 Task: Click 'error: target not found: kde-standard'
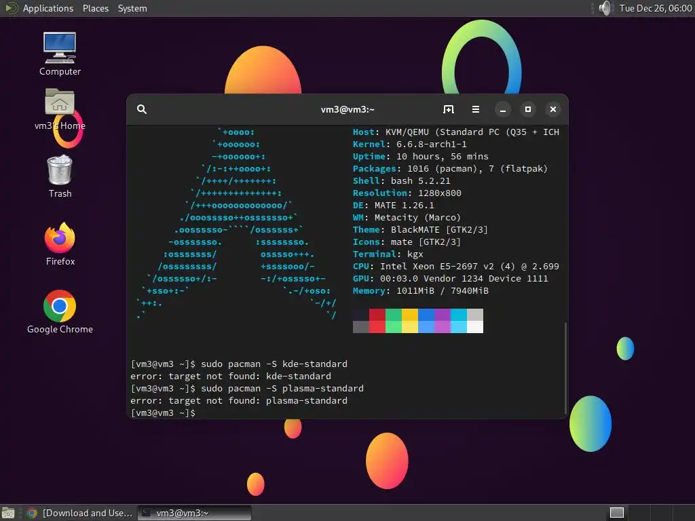pyautogui.click(x=231, y=376)
